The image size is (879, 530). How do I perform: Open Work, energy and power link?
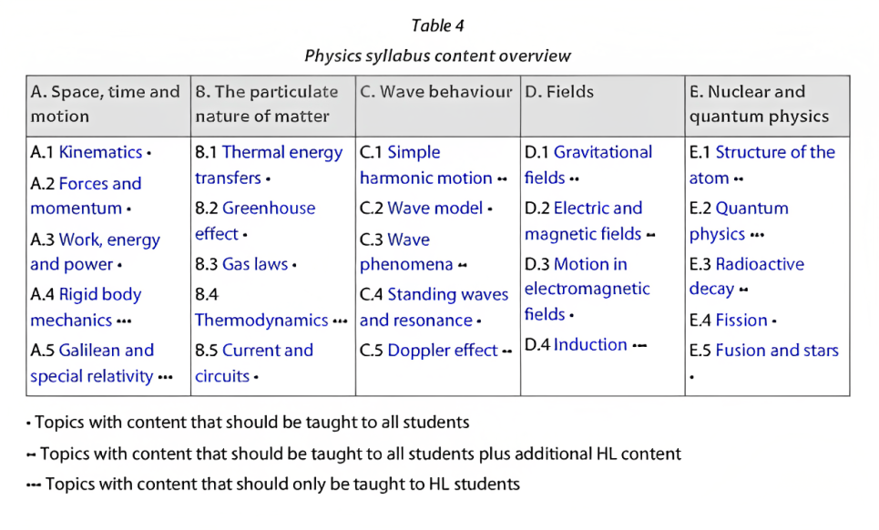109,240
